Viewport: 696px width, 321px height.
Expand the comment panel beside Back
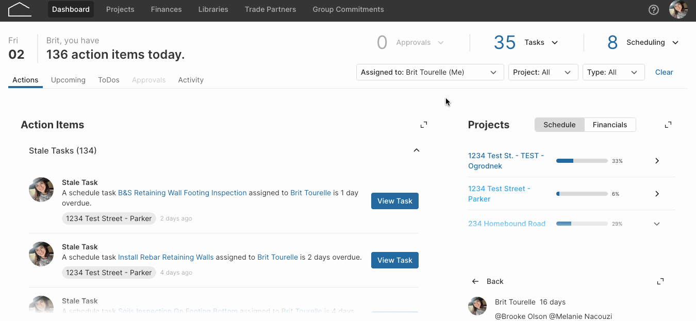coord(660,281)
